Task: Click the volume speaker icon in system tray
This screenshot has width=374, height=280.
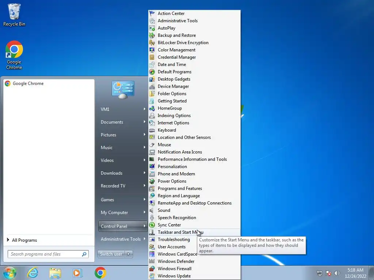Action: point(337,273)
